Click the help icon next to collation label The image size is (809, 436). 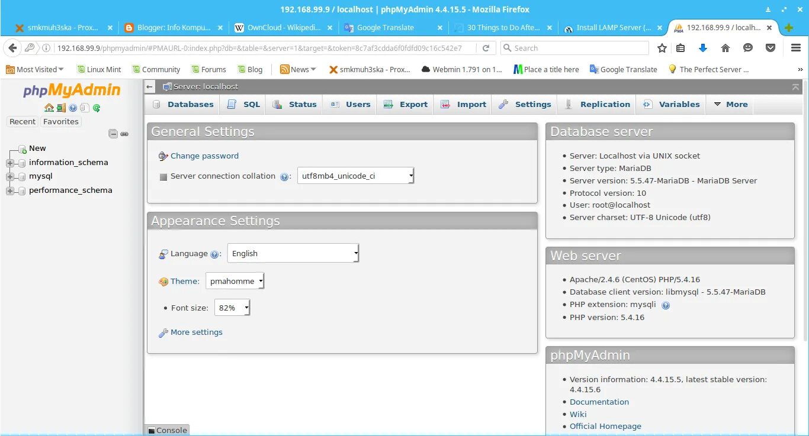coord(284,176)
